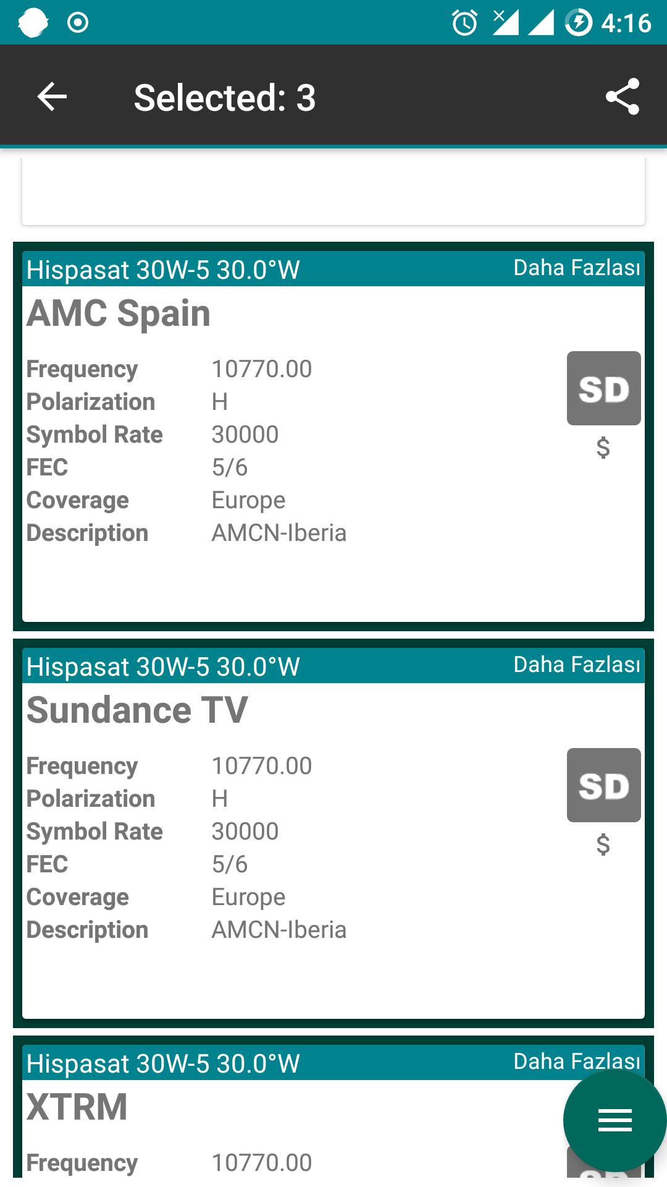
Task: Tap the SD badge for Sundance TV
Action: click(603, 785)
